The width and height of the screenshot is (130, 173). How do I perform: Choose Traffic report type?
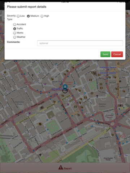[x=14, y=29]
